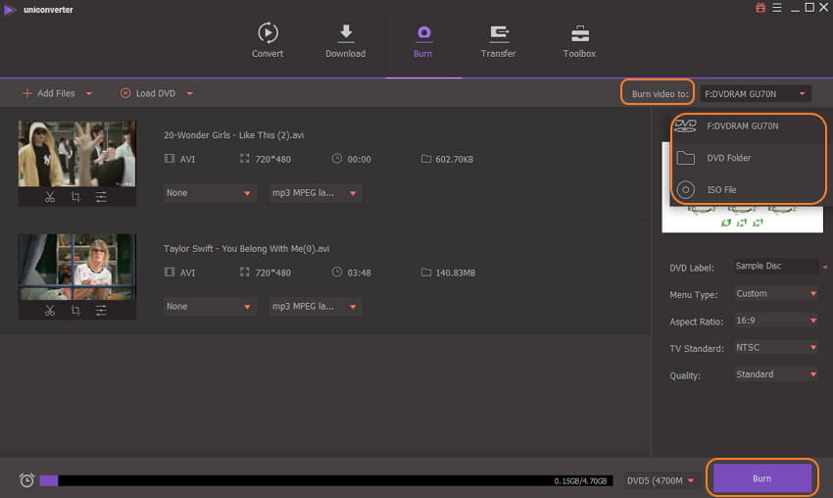Image resolution: width=833 pixels, height=498 pixels.
Task: Click the 03:48 duration text
Action: [x=359, y=273]
